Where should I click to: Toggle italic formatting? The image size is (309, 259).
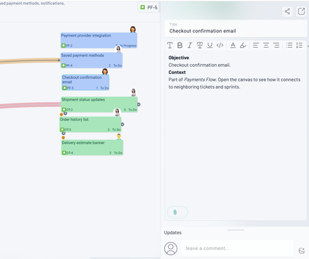tap(189, 45)
